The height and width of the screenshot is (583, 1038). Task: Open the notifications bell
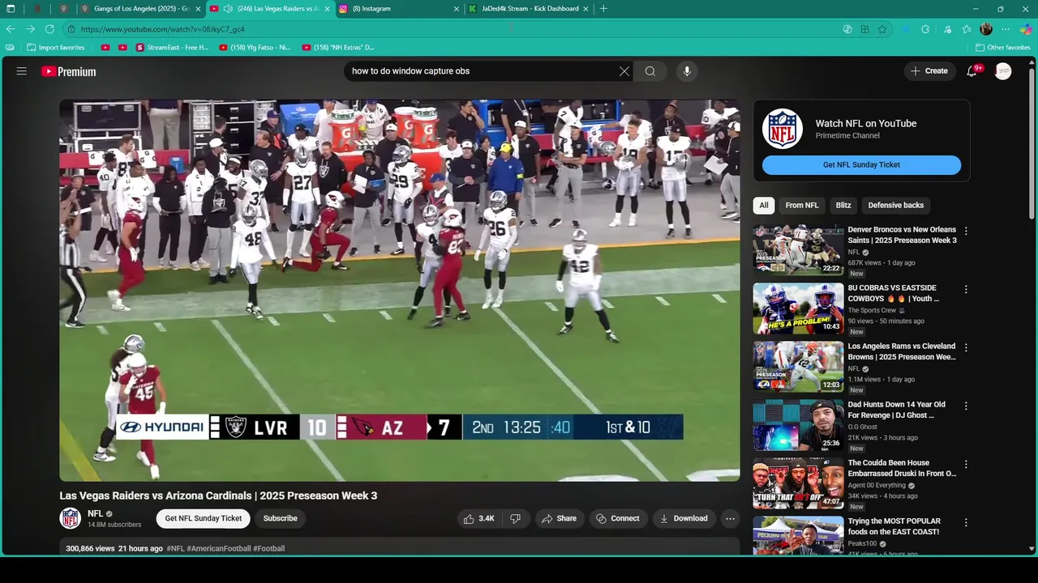click(x=972, y=71)
